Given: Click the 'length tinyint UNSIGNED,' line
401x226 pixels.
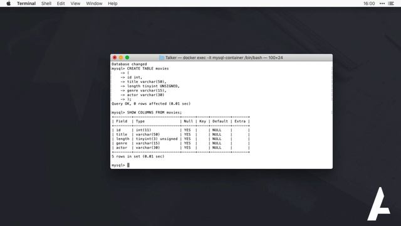Looking at the screenshot, I should (150, 86).
